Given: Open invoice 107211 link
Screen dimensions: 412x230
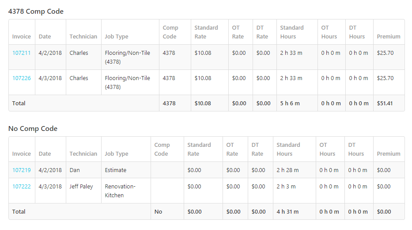Looking at the screenshot, I should coord(22,53).
